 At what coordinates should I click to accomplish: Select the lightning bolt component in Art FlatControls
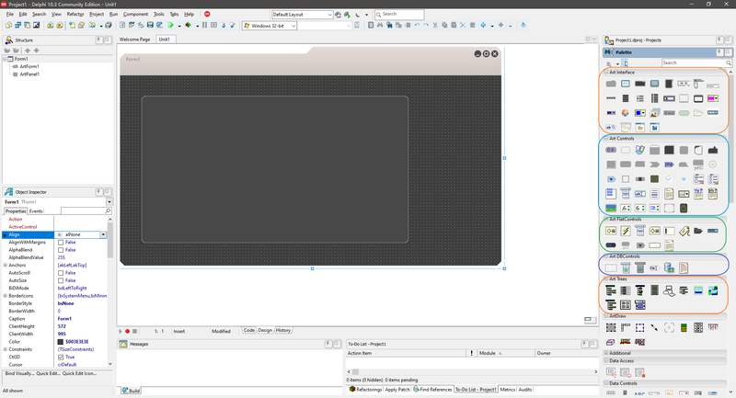coord(626,231)
